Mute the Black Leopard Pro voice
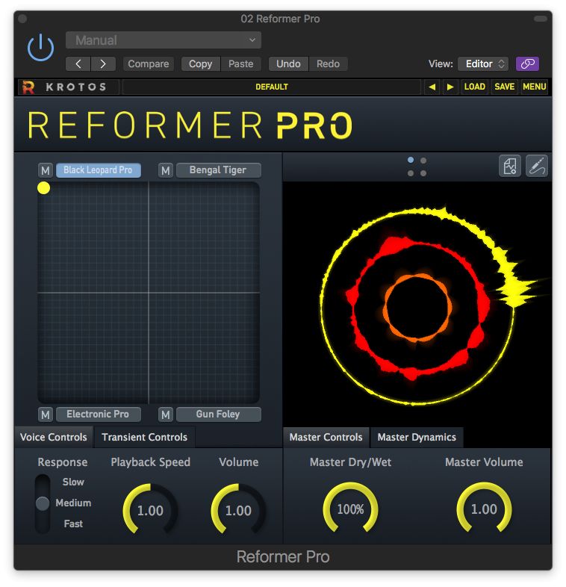Viewport: 566px width, 587px height. [46, 171]
